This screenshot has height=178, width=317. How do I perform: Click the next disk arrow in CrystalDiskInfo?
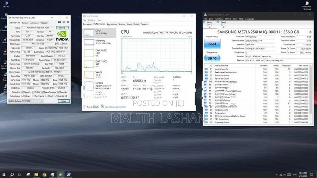pos(310,32)
